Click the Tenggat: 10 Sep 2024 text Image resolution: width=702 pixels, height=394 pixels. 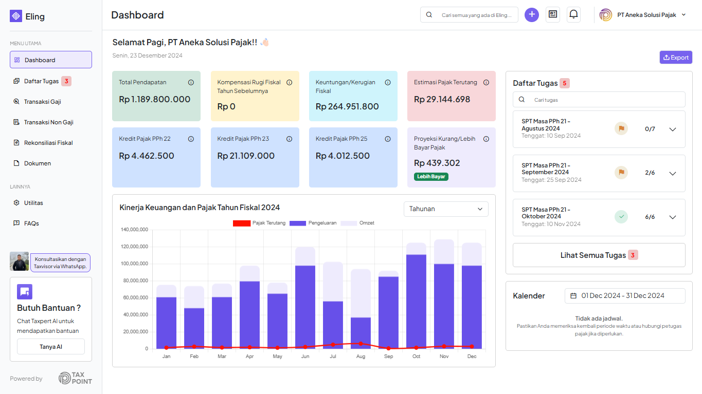551,136
